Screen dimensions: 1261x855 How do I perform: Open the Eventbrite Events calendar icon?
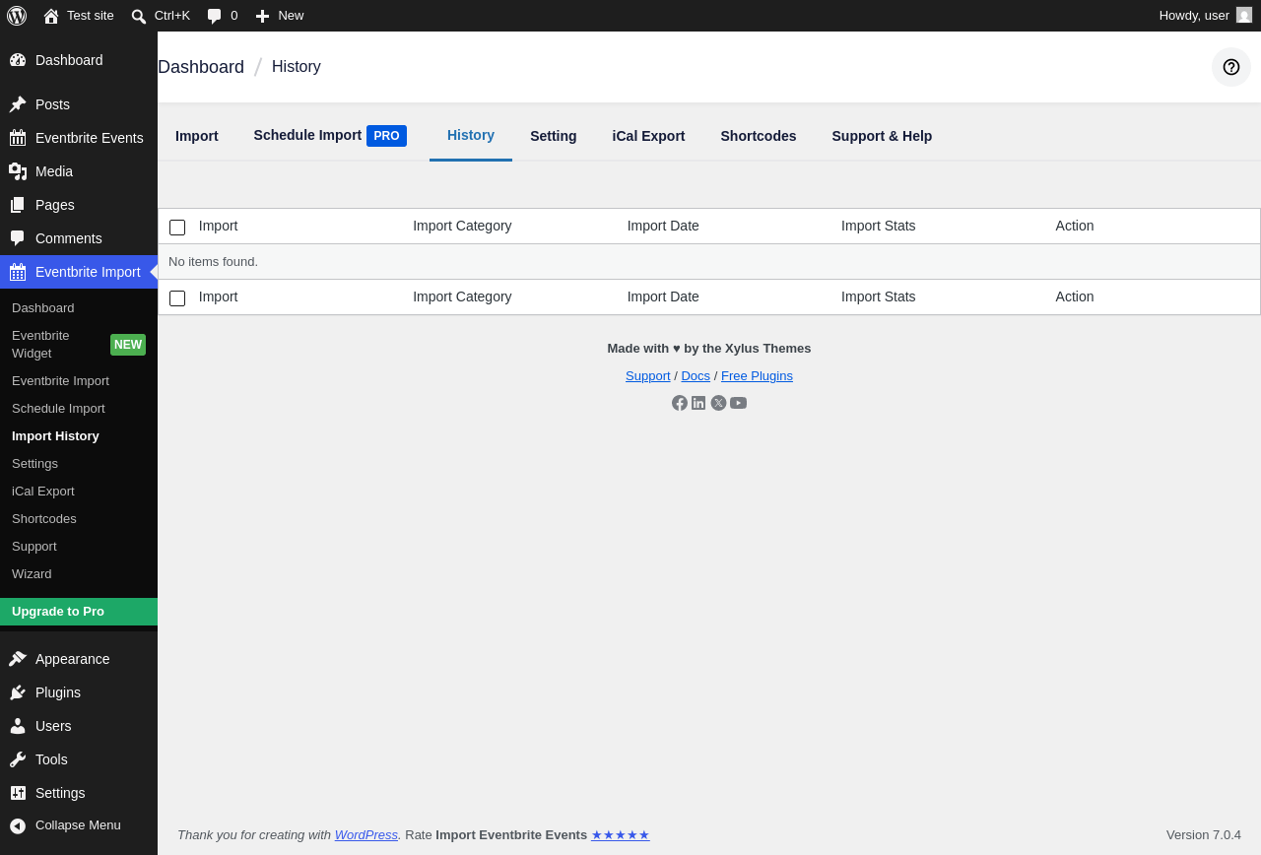(x=18, y=138)
